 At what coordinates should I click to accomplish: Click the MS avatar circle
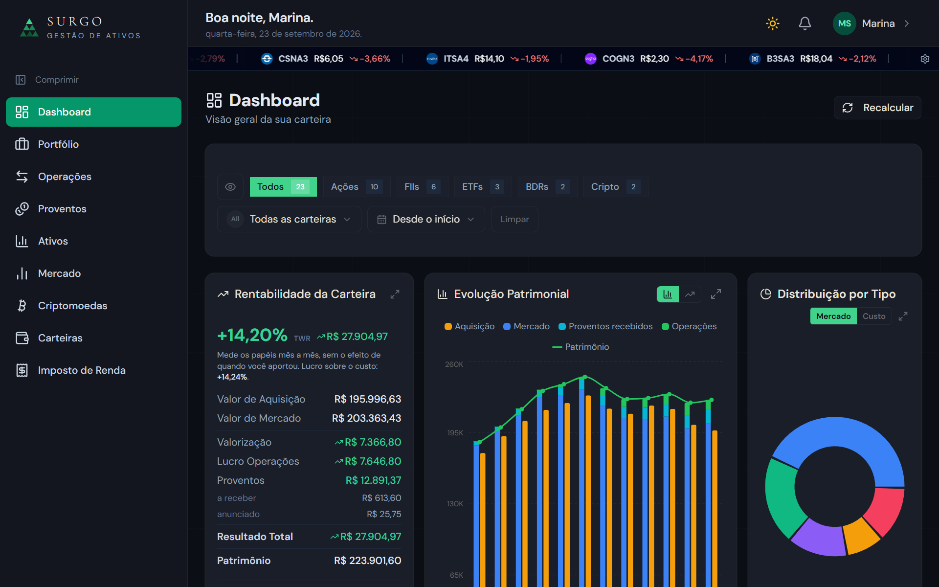tap(844, 23)
